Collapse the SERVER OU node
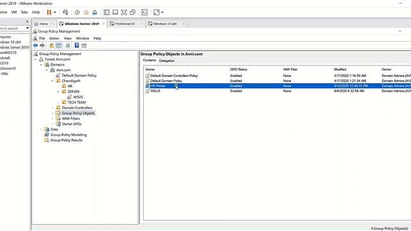This screenshot has height=231, width=411. [58, 92]
